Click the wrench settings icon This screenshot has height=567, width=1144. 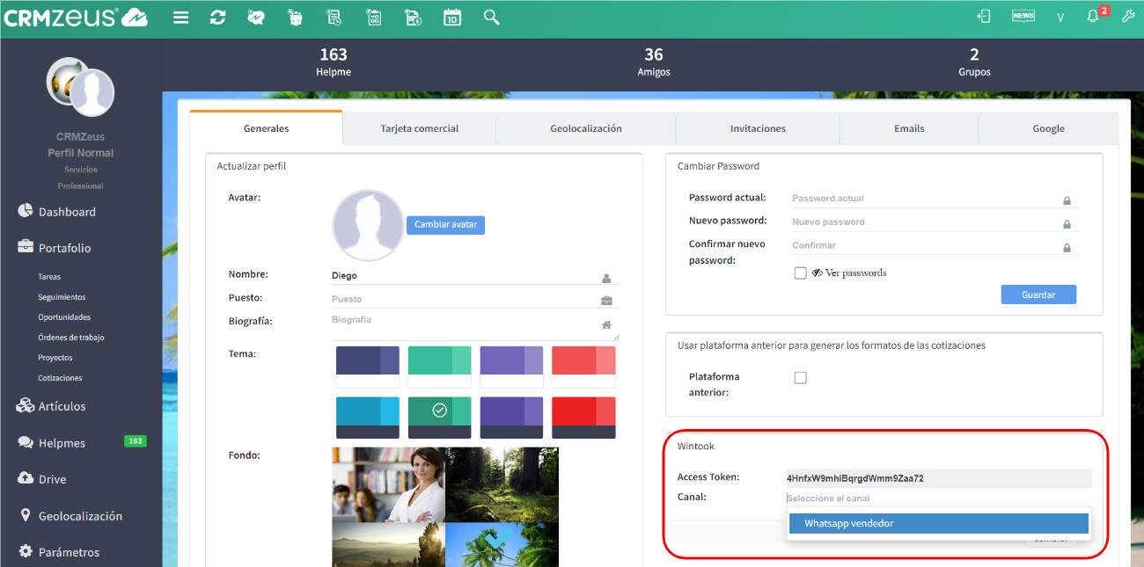1127,17
